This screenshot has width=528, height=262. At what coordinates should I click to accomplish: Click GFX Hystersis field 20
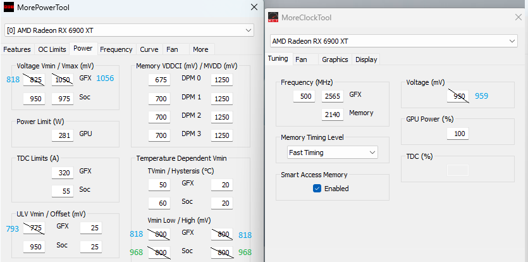[x=222, y=185]
